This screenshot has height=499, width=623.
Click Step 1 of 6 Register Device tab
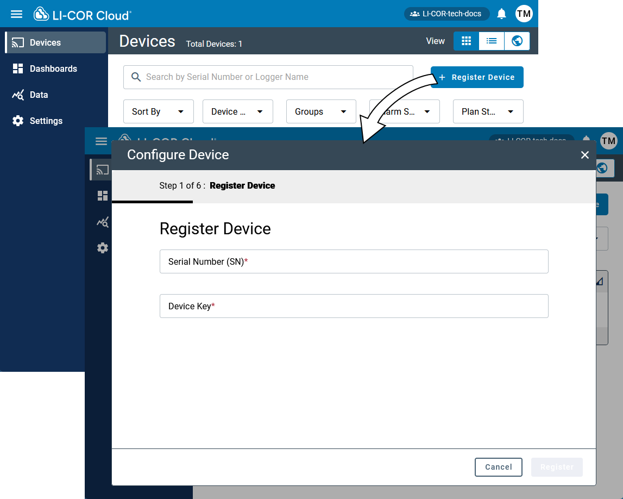217,186
